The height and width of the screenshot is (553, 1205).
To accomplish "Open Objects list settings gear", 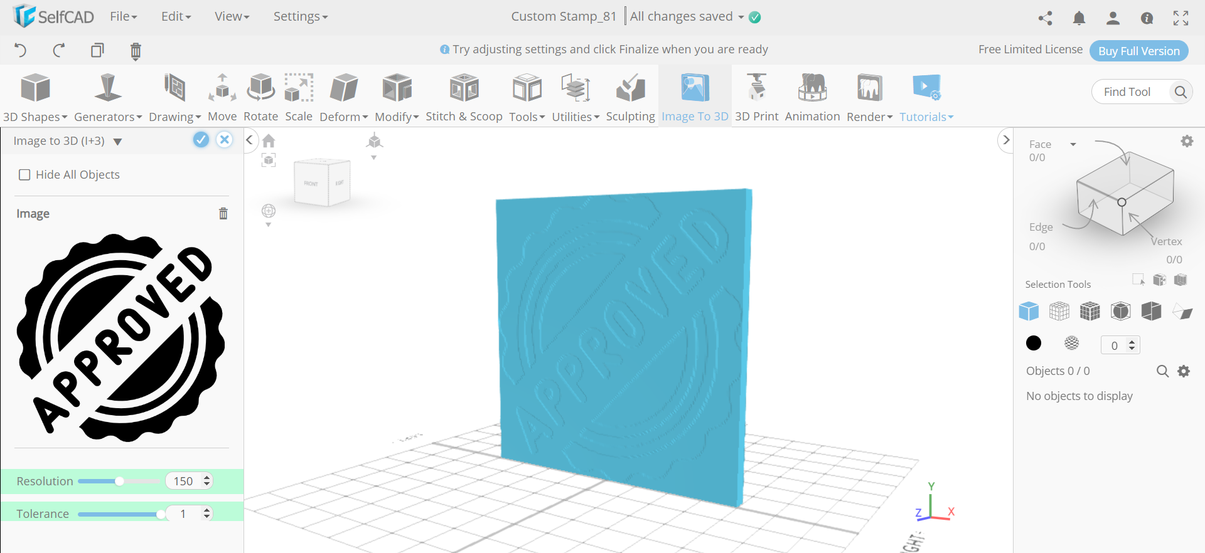I will pos(1184,371).
